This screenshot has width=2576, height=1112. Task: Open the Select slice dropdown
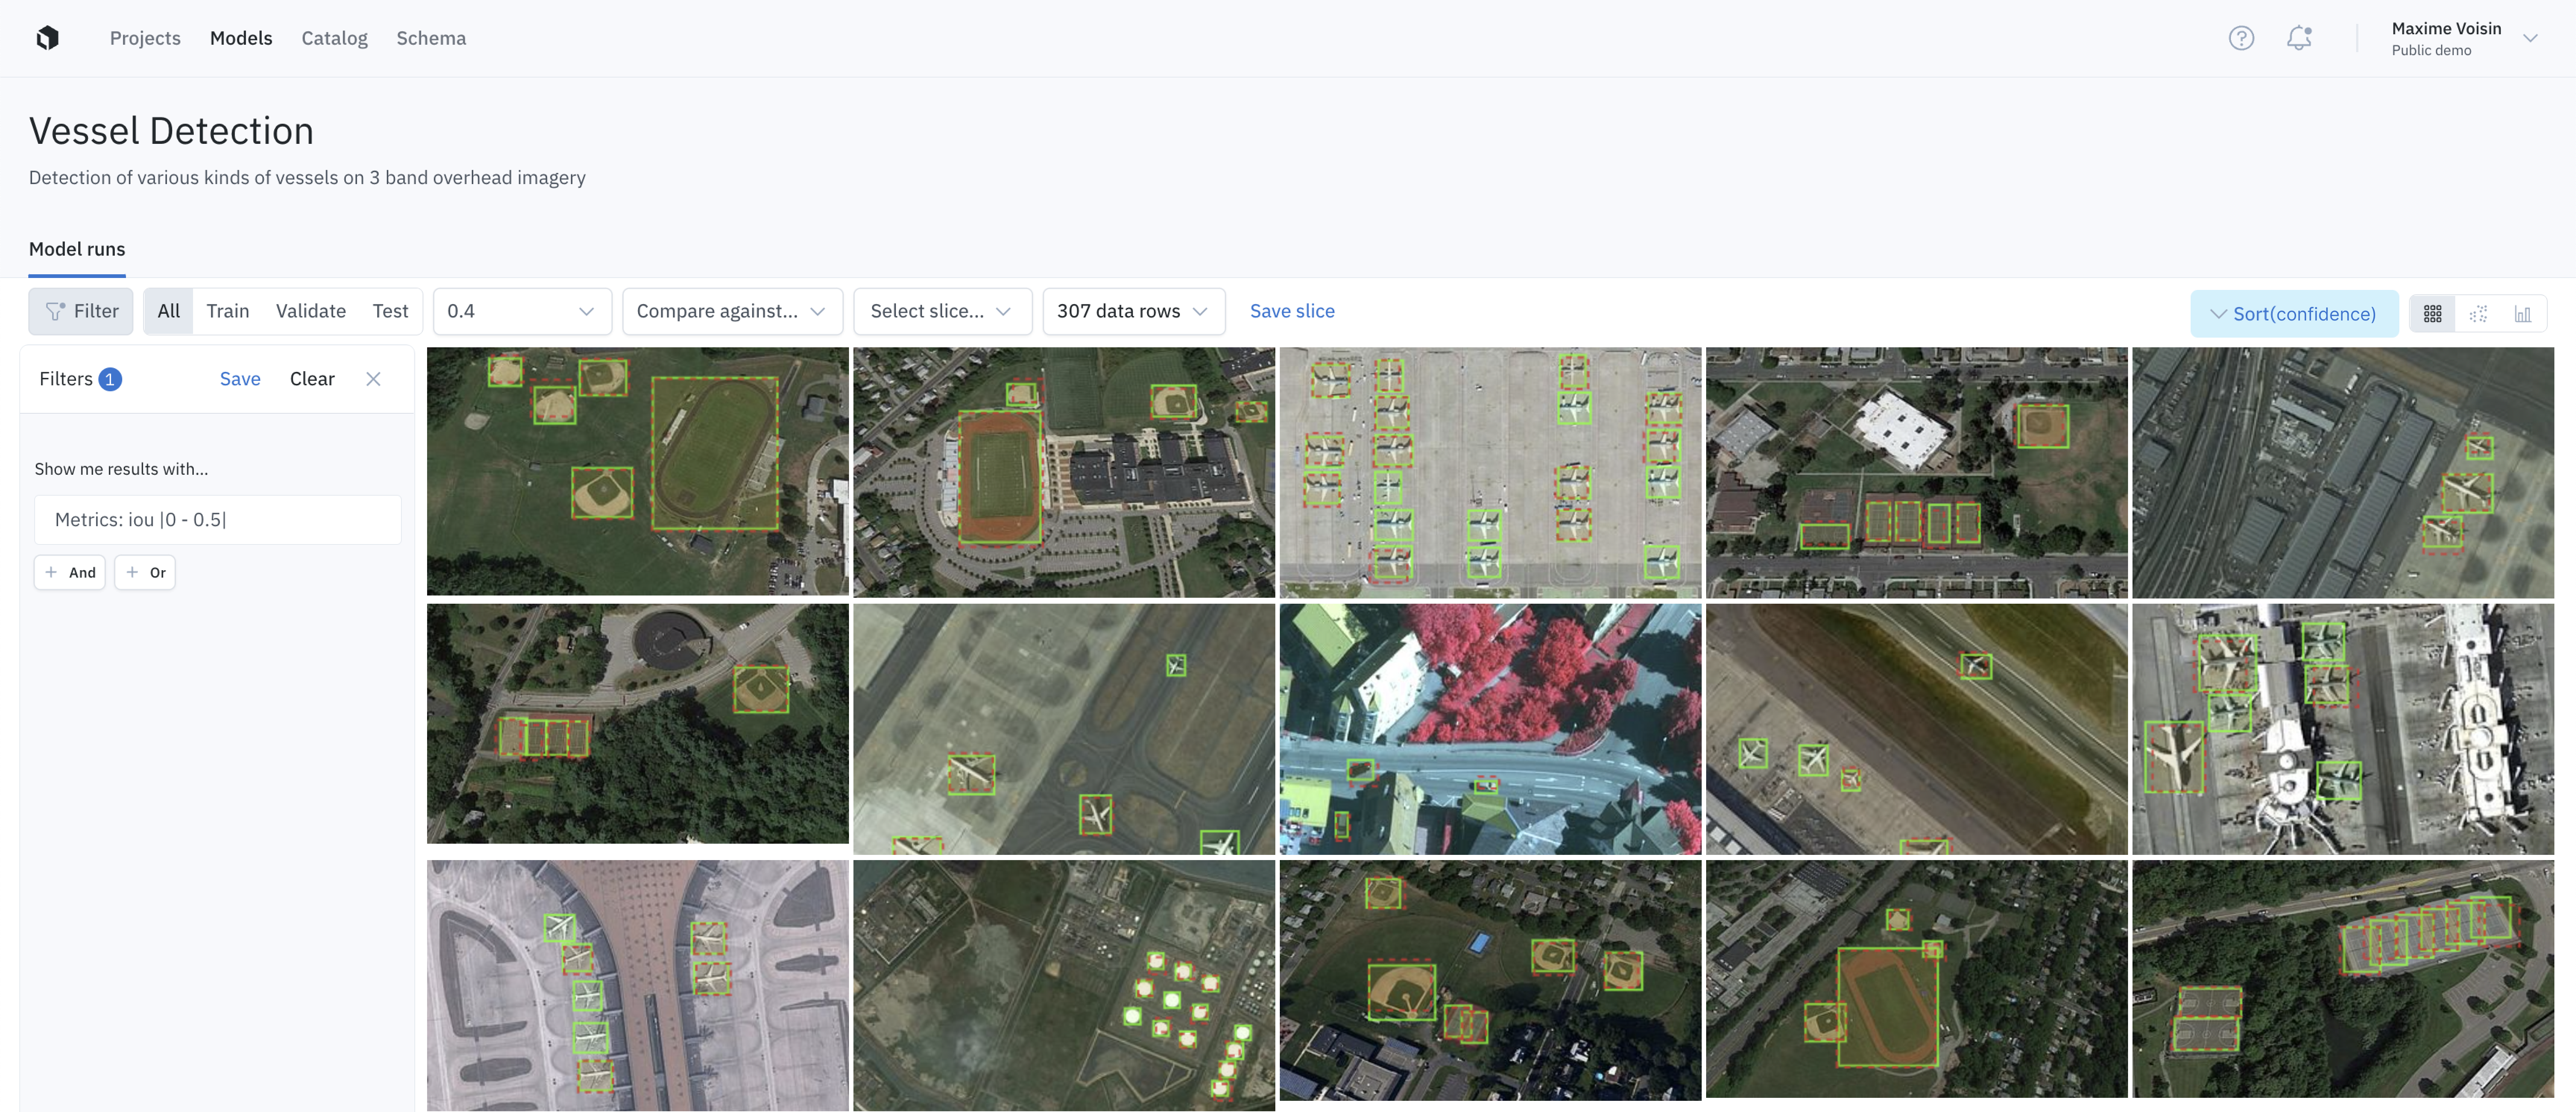click(x=941, y=311)
